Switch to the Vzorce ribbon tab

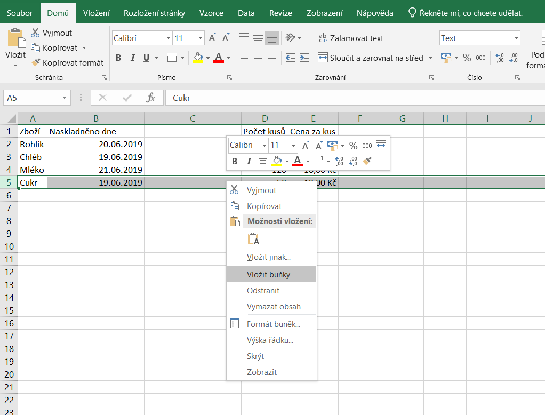click(211, 13)
